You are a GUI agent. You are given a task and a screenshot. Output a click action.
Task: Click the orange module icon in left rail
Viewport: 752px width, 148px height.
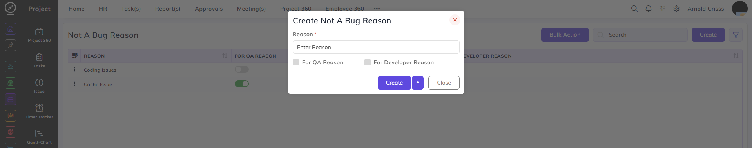point(11,116)
